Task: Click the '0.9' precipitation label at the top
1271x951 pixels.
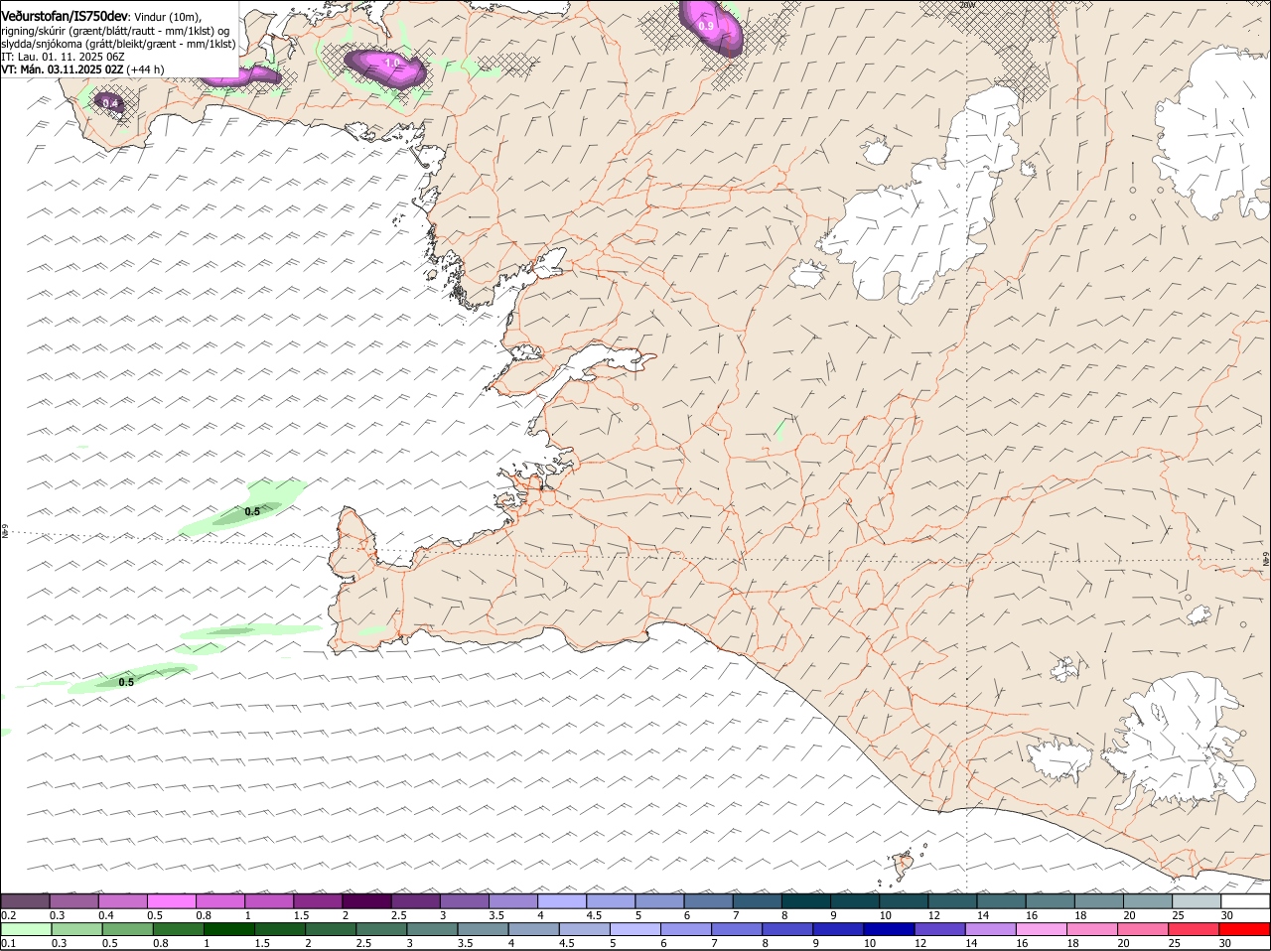Action: point(707,25)
